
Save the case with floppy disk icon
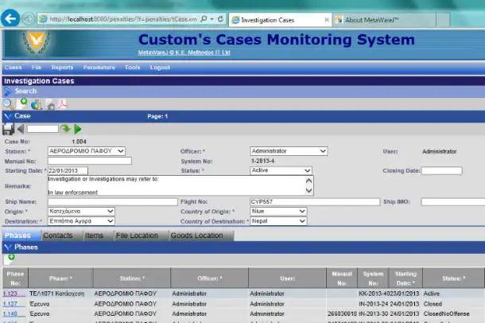(8, 129)
